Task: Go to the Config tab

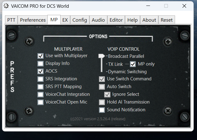Action: point(80,20)
